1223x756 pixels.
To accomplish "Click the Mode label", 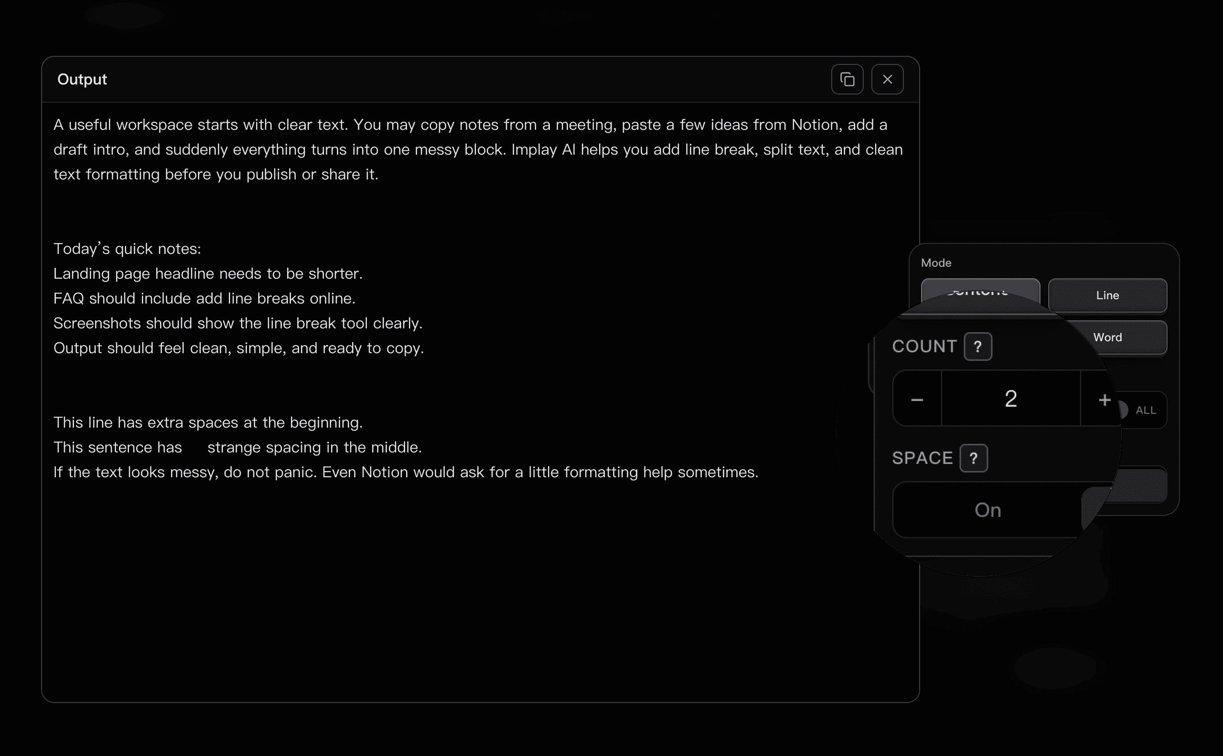I will point(936,263).
